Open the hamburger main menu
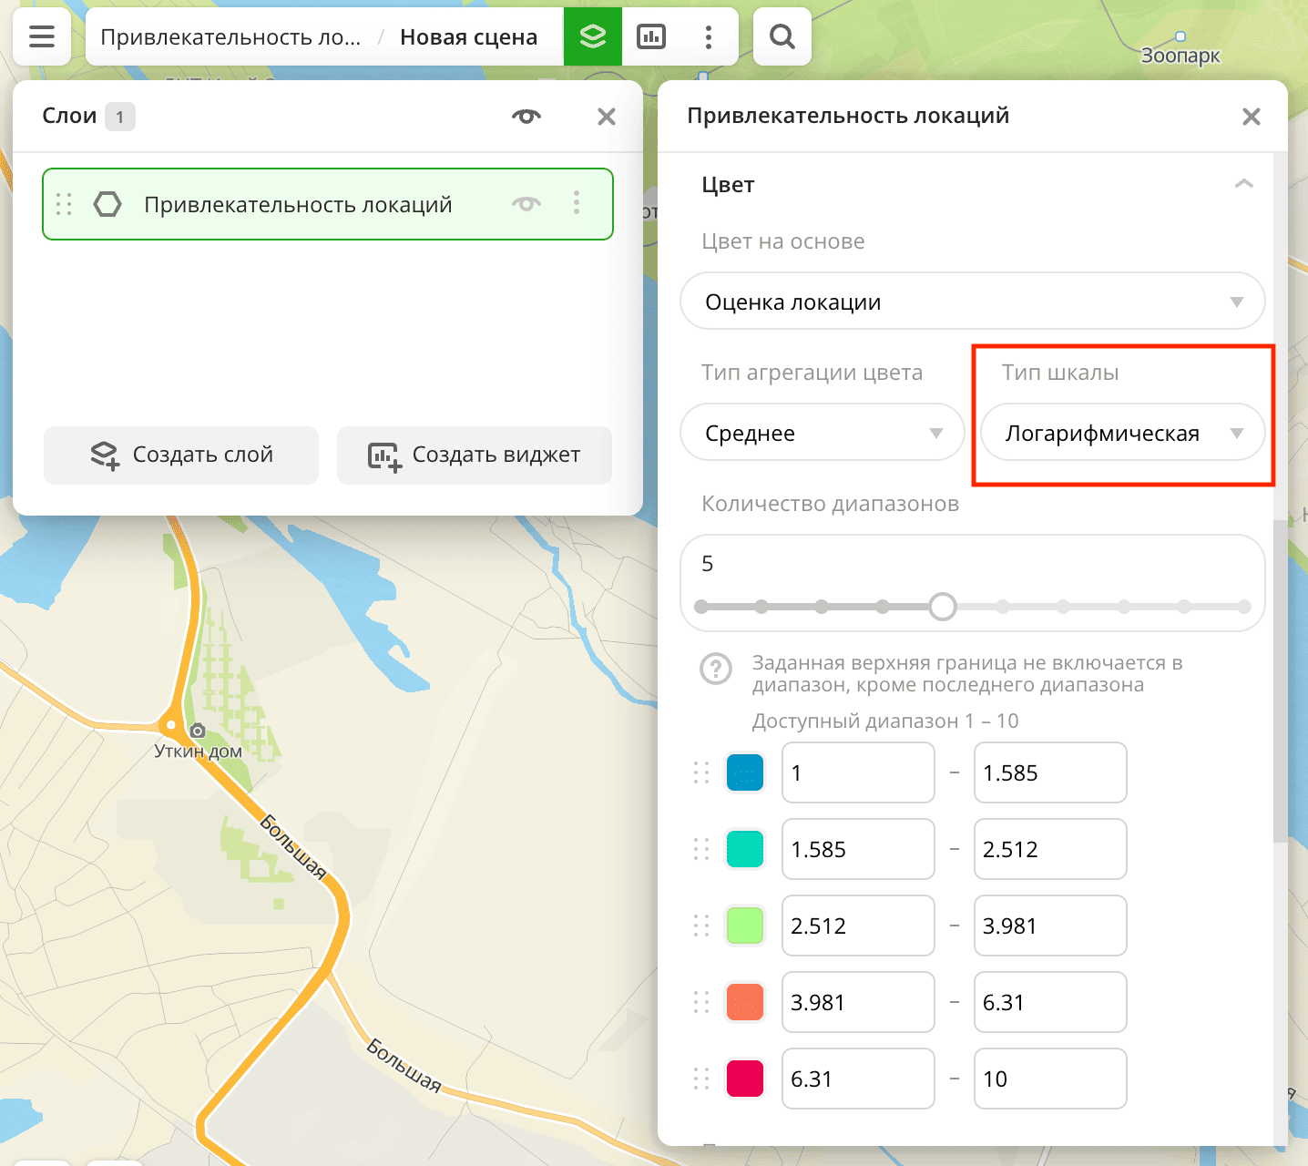Screen dimensions: 1308x1166 [42, 36]
